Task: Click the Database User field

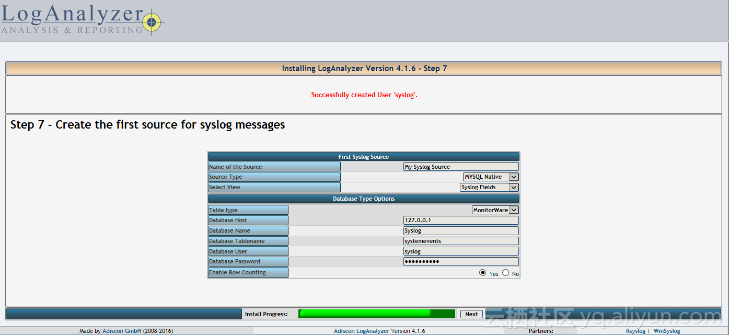Action: (461, 251)
